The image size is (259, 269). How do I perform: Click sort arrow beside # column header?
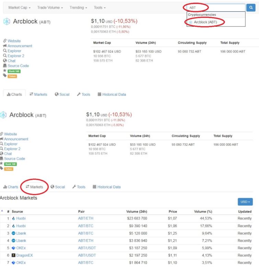click(2, 211)
